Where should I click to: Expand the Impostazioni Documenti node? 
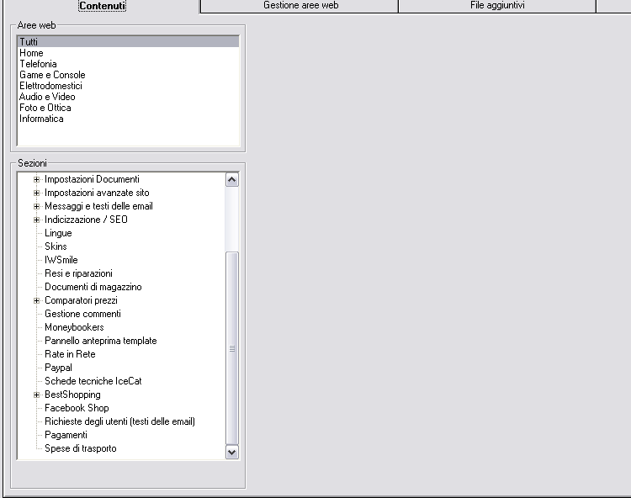pyautogui.click(x=37, y=179)
